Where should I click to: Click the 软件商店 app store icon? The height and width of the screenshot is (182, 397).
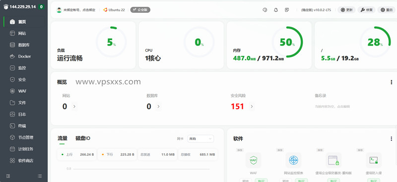click(12, 161)
